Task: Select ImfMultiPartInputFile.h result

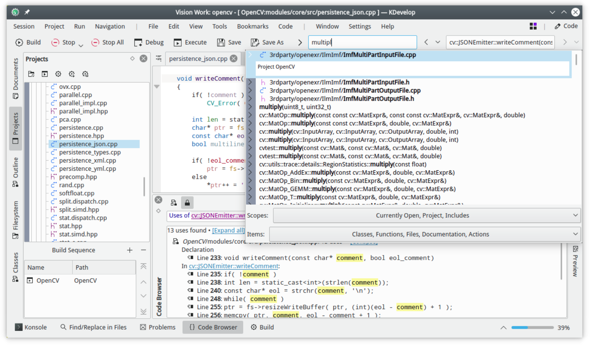Action: 339,82
